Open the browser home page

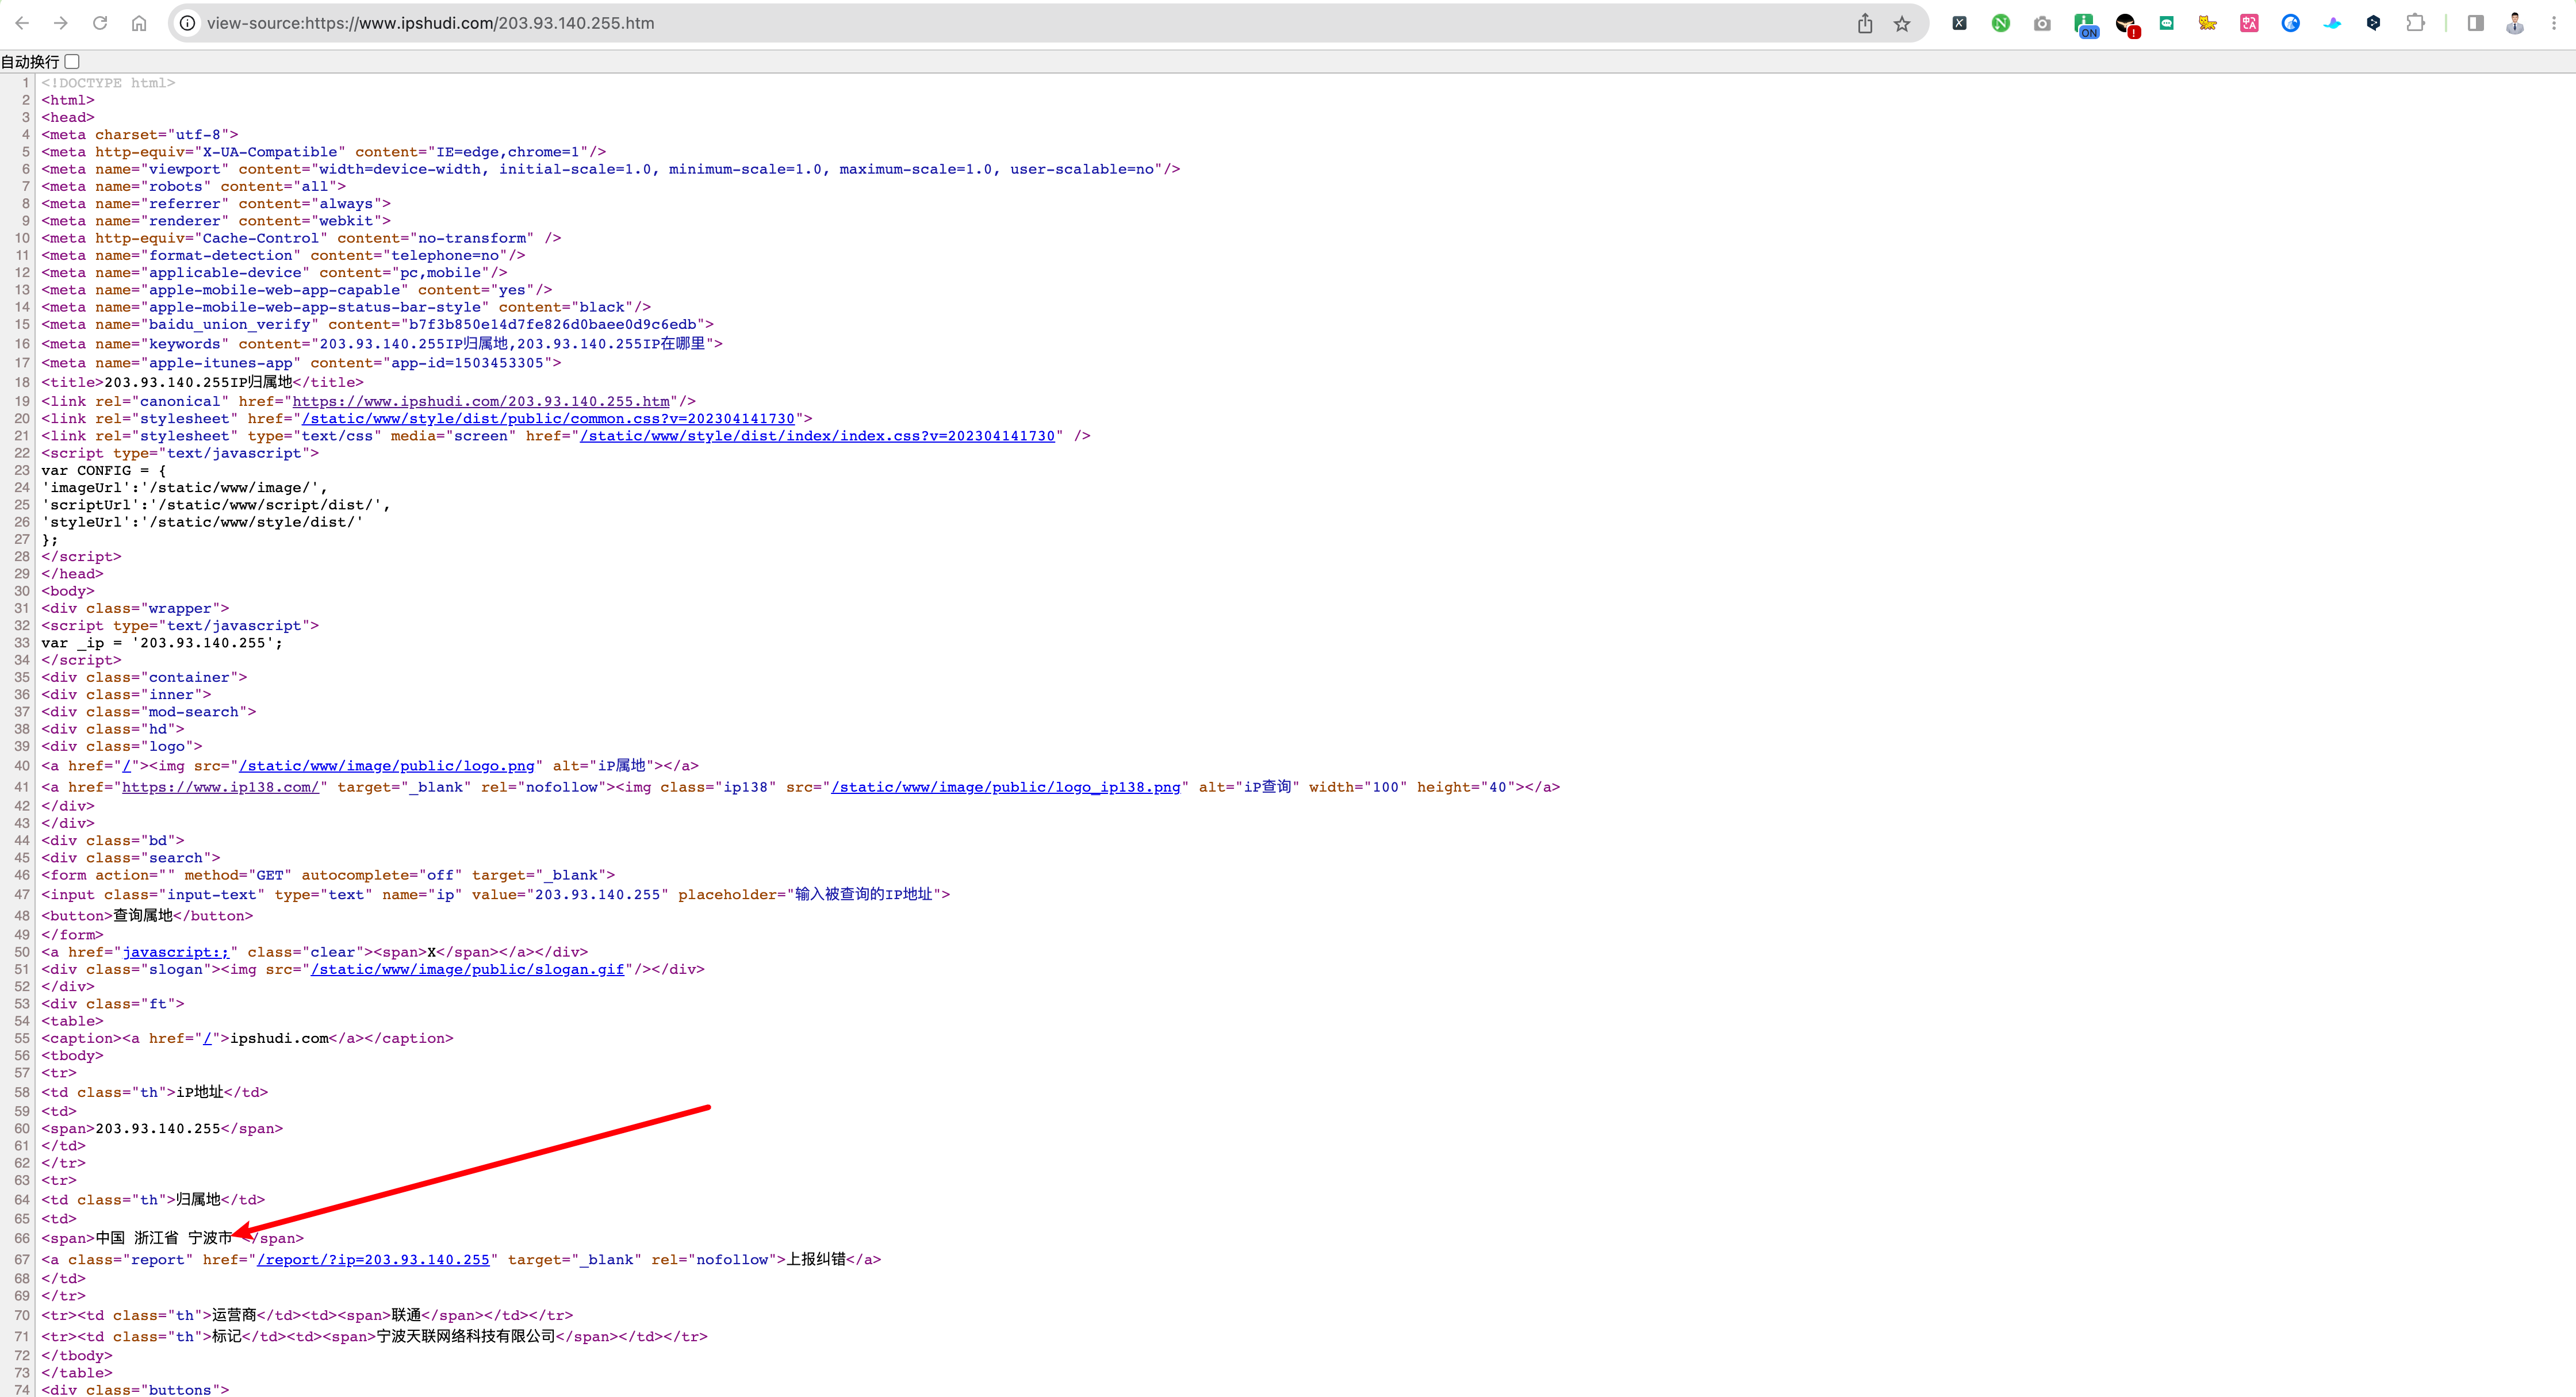[139, 23]
